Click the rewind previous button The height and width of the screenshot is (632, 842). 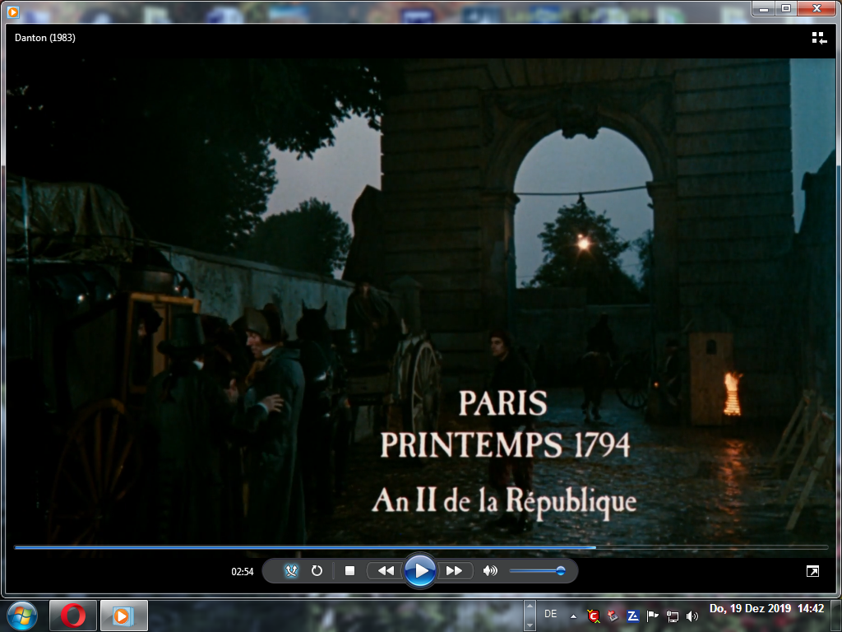[x=386, y=570]
